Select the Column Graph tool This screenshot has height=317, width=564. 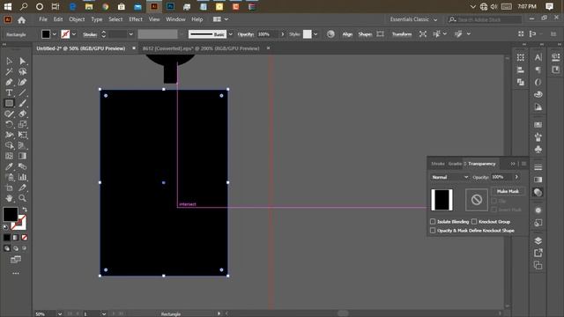22,177
